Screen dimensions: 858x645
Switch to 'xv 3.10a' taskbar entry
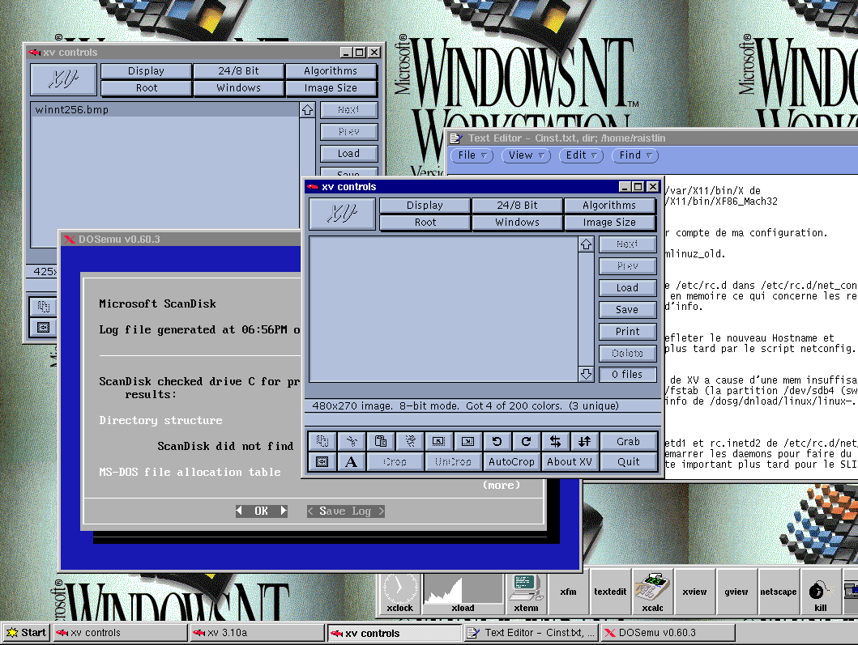pos(257,633)
